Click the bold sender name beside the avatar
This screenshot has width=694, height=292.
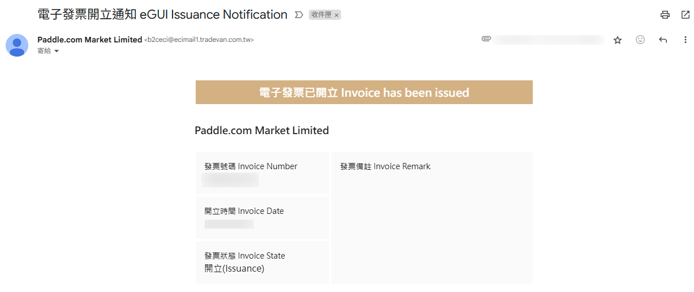click(89, 40)
